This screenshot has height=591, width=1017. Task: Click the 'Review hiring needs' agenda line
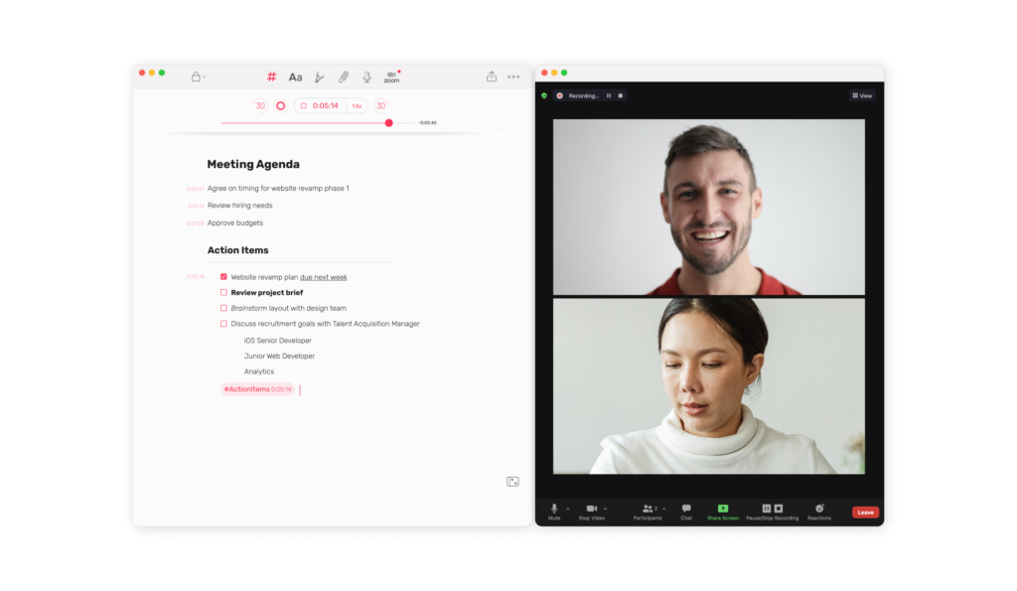[x=240, y=205]
